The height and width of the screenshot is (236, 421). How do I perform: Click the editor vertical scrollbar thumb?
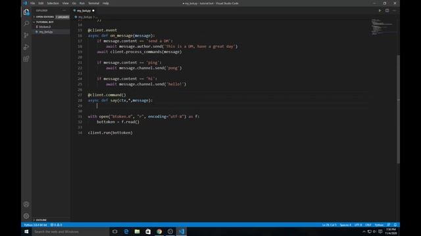click(x=398, y=109)
